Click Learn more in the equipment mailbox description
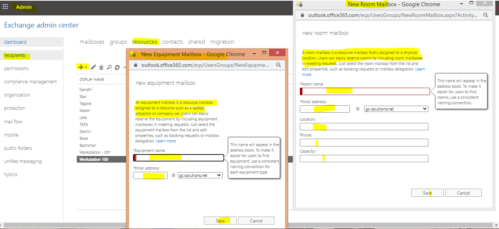The image size is (499, 229). (x=166, y=141)
